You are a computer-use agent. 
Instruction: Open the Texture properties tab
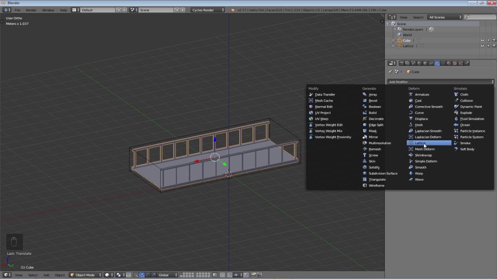coord(455,63)
